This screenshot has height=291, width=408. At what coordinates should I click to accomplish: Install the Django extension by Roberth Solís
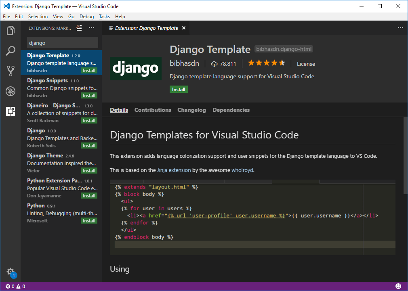click(x=89, y=145)
